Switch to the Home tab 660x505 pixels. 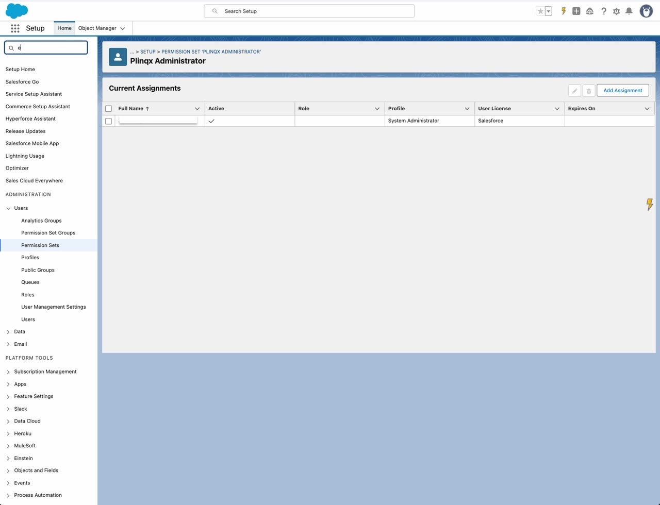click(64, 28)
